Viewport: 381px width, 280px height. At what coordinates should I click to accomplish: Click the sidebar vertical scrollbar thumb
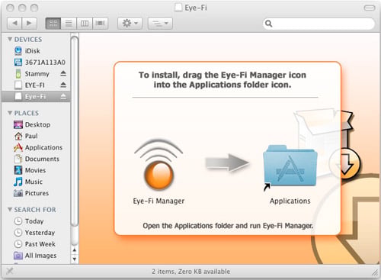75,130
